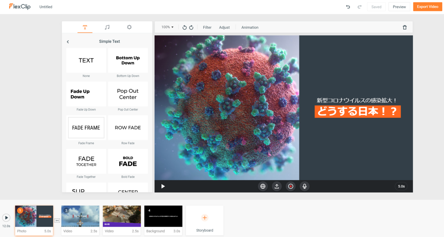This screenshot has height=237, width=444.
Task: Choose the Bold Fade text style
Action: pos(128,161)
